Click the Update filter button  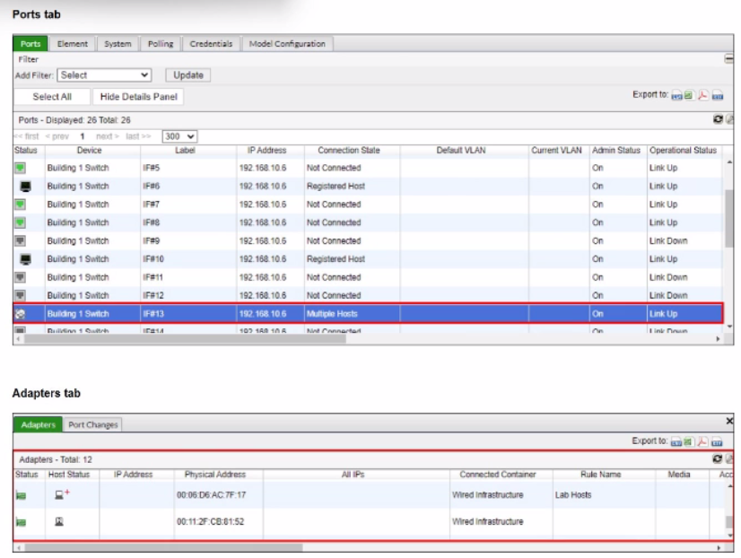187,75
